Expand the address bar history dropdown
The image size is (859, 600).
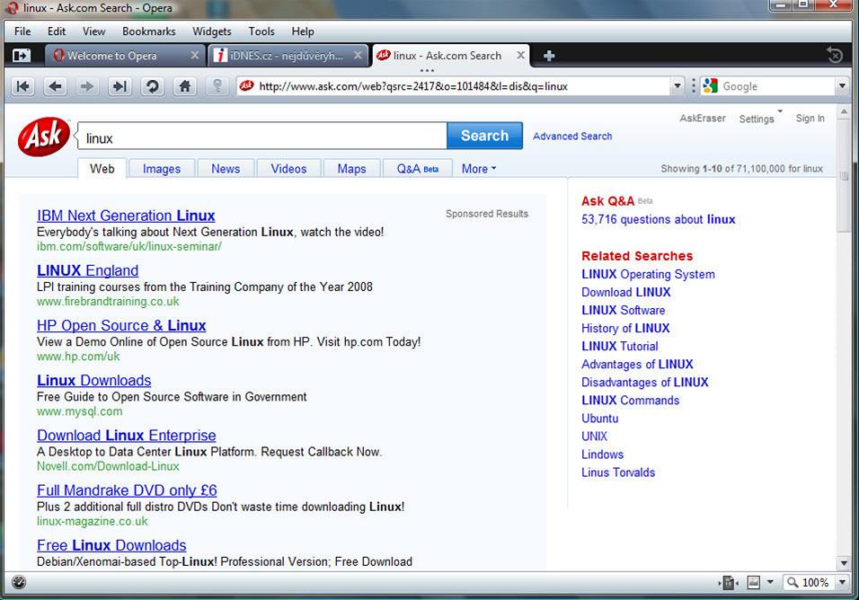tap(677, 86)
